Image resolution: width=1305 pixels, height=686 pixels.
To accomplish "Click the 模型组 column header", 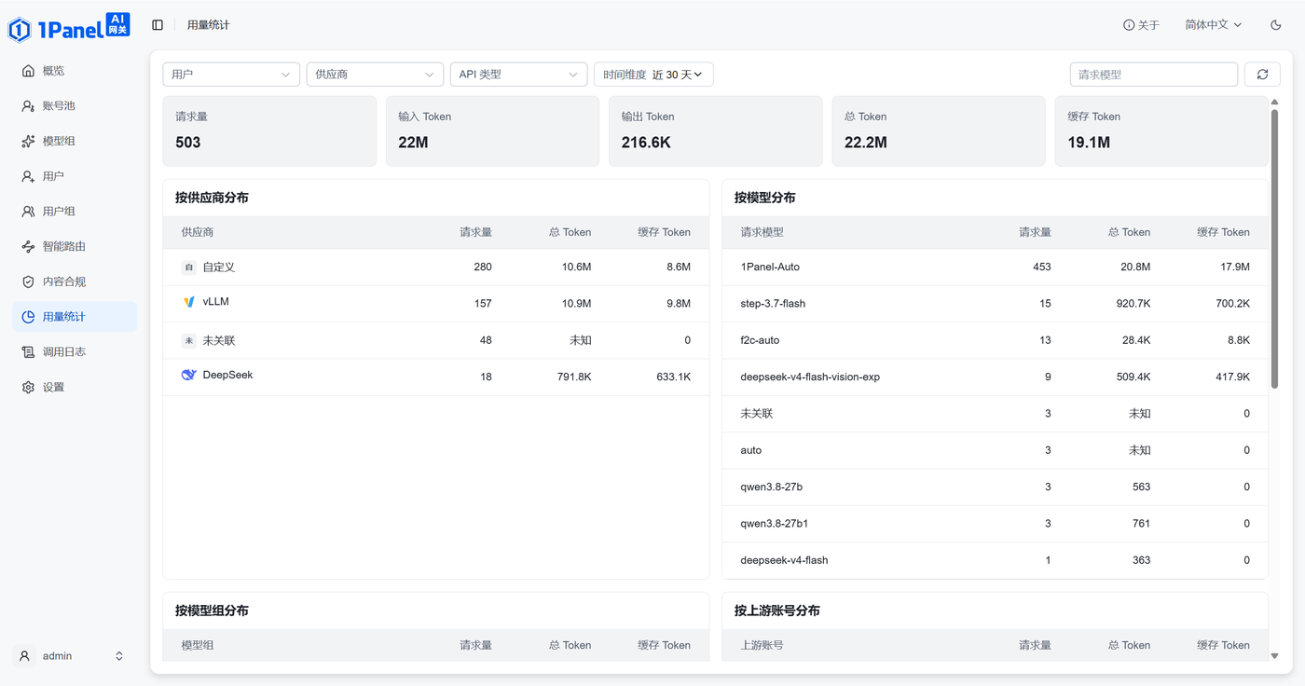I will pos(198,645).
